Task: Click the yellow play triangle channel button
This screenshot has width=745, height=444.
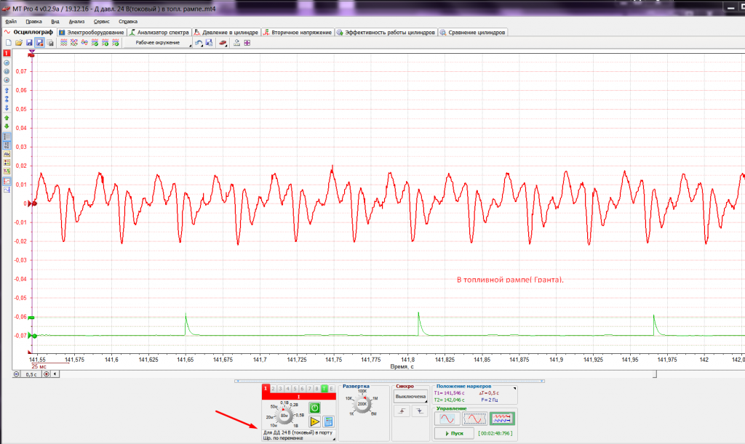Action: (314, 421)
